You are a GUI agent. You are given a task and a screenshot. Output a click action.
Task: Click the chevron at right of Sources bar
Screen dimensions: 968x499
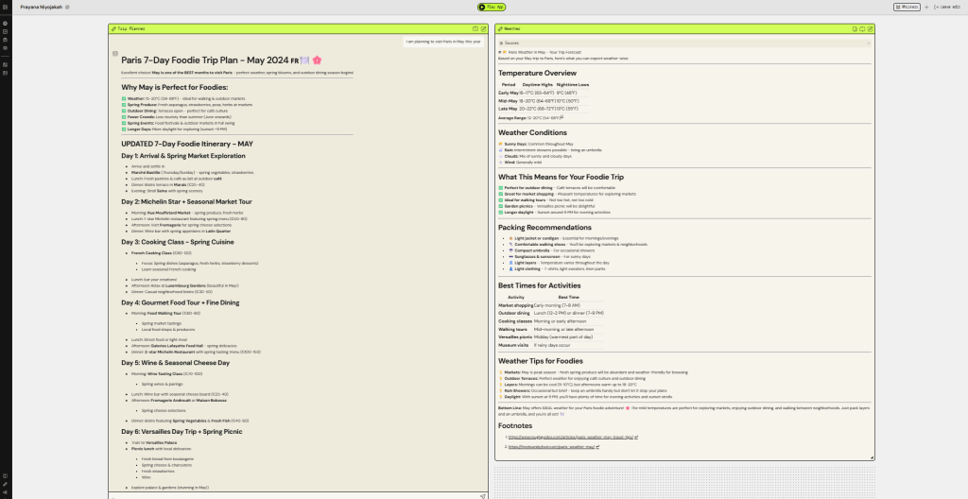tap(867, 43)
